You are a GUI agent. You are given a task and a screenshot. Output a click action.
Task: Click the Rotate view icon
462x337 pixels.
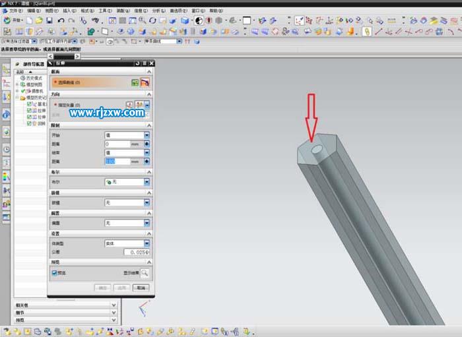point(152,20)
